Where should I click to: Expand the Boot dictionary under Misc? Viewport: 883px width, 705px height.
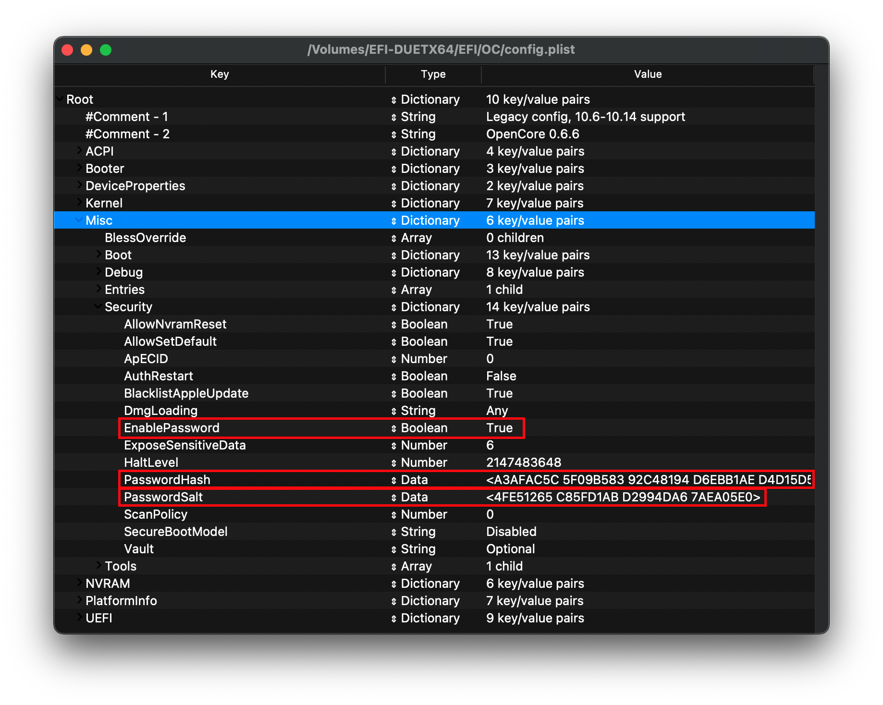click(98, 255)
